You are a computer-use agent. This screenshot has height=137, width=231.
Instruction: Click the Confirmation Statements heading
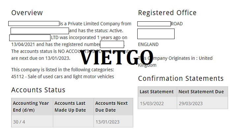point(181,79)
